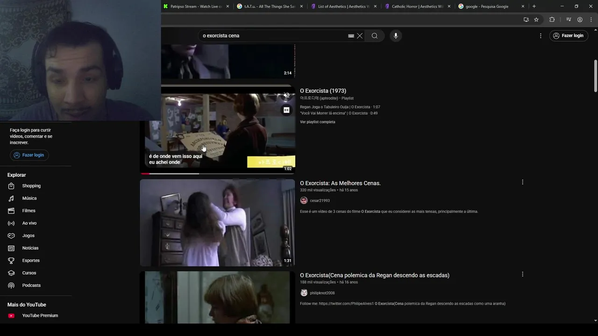The width and height of the screenshot is (598, 336).
Task: Start voice search with the microphone icon
Action: (396, 35)
